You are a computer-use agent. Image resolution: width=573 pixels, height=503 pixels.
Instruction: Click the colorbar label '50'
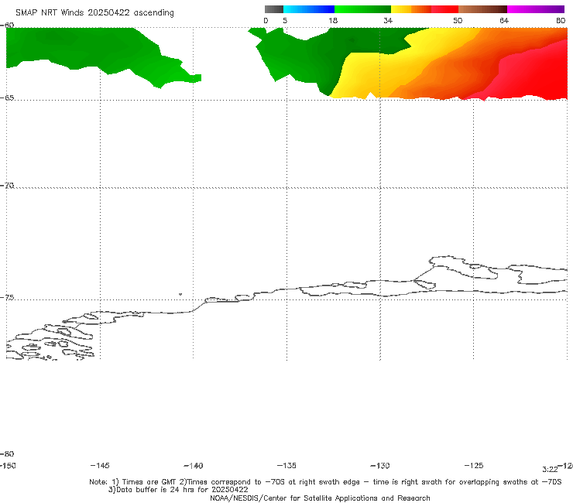pos(458,21)
